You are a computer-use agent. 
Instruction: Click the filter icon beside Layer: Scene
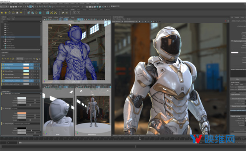34,59
